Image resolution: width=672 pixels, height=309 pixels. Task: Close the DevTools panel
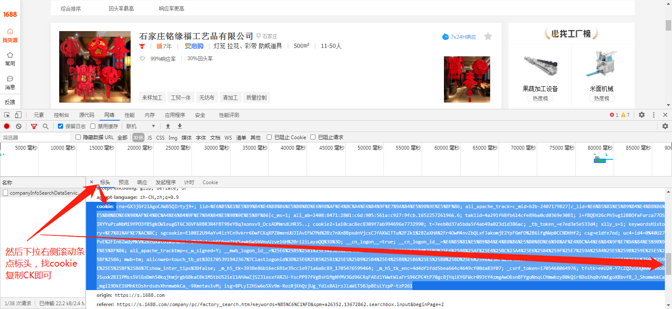[665, 115]
